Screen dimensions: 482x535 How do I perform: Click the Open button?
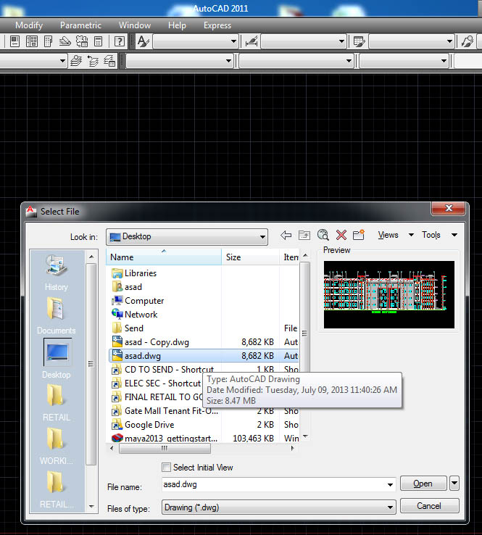tap(423, 483)
